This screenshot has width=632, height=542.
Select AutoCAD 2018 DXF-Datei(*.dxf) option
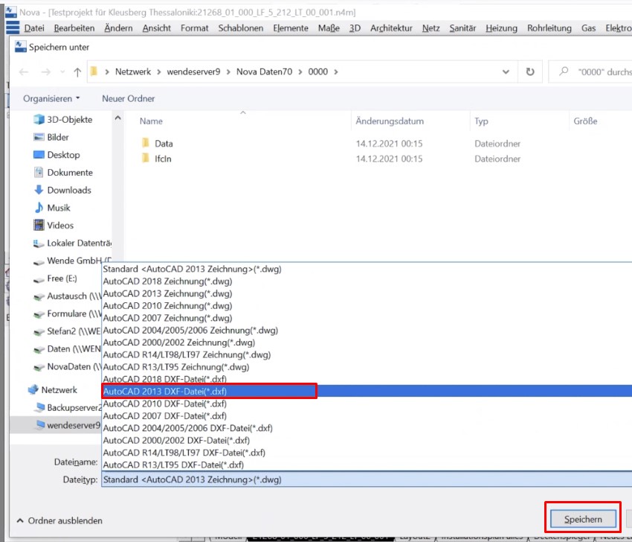tap(367, 379)
